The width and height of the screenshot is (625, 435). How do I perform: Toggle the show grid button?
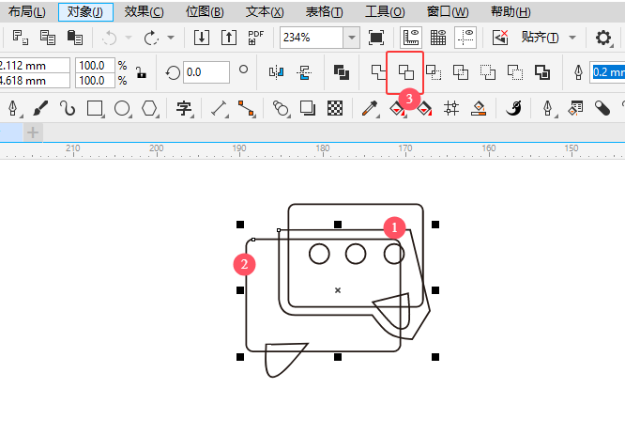click(x=437, y=38)
